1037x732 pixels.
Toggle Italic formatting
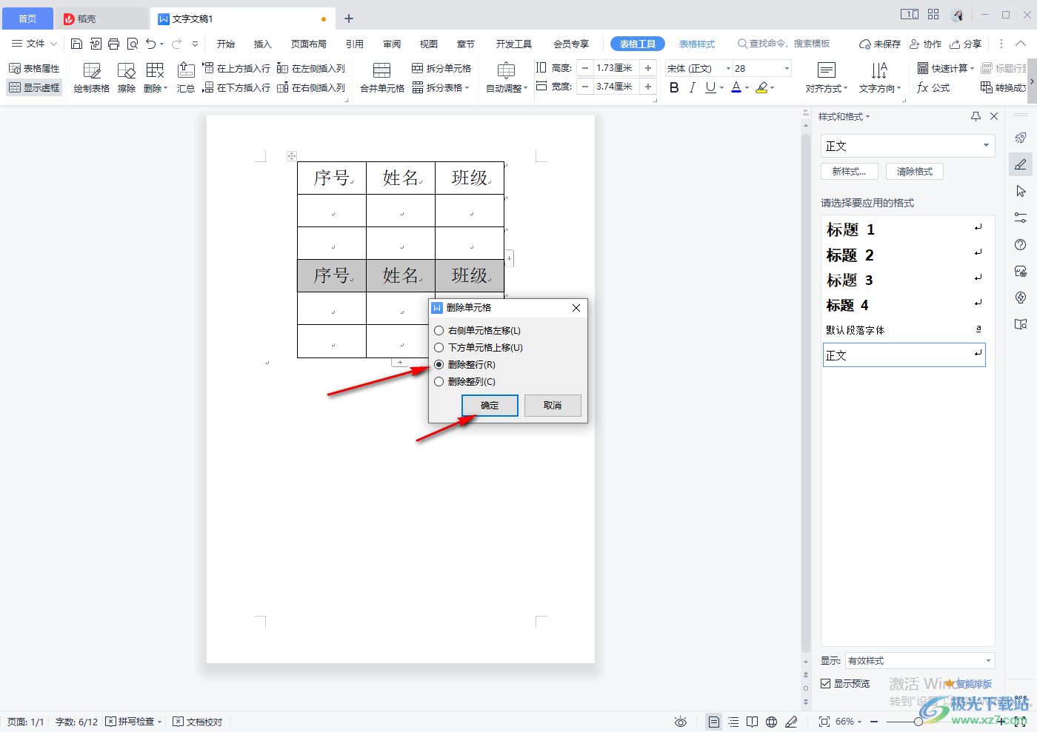pos(692,87)
